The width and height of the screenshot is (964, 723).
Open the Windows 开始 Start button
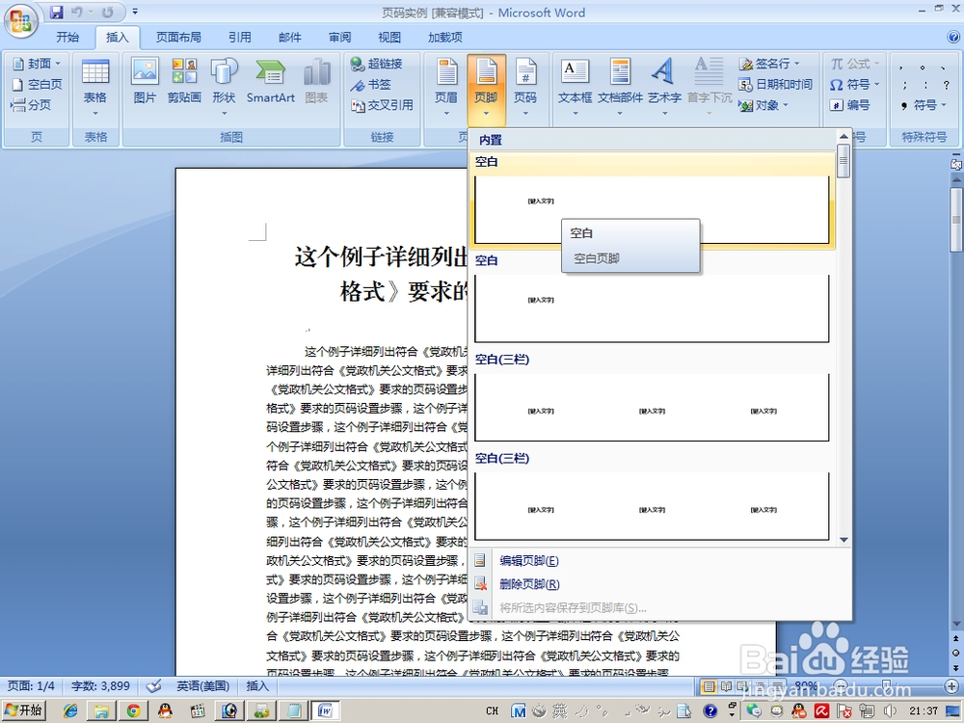coord(23,711)
